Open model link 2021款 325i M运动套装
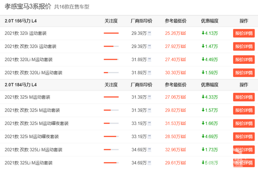The height and width of the screenshot is (169, 258). 28,97
